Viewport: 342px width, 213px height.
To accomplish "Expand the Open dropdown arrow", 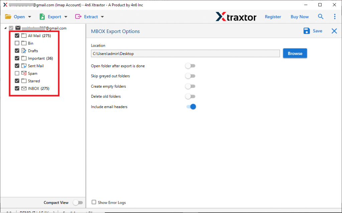I will tap(29, 16).
